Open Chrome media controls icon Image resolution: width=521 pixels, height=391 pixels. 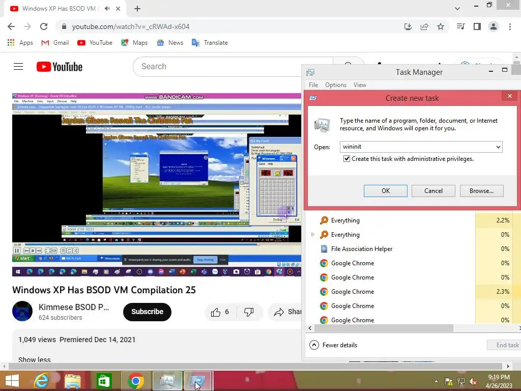(460, 26)
